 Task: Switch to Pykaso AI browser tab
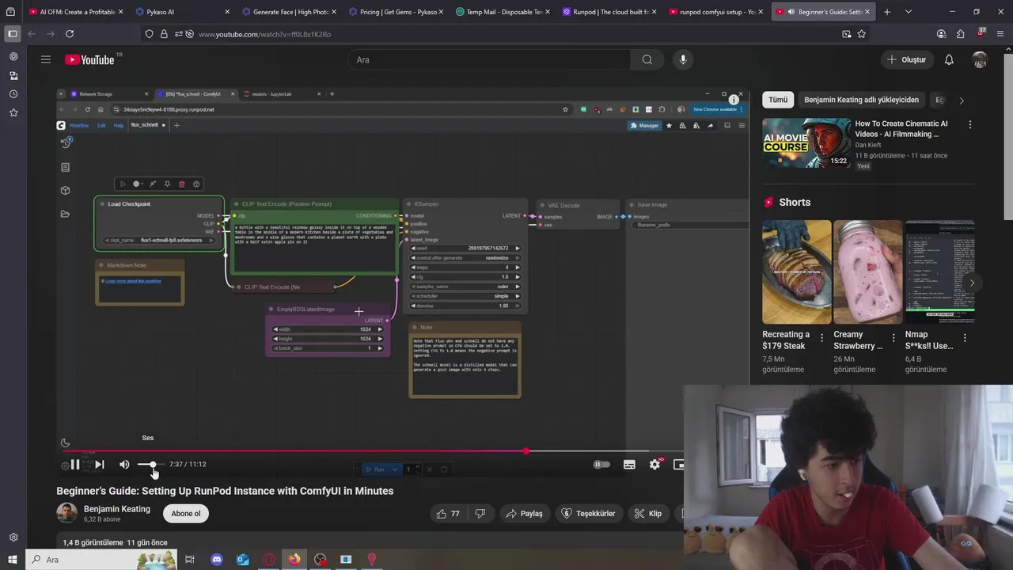pyautogui.click(x=183, y=12)
